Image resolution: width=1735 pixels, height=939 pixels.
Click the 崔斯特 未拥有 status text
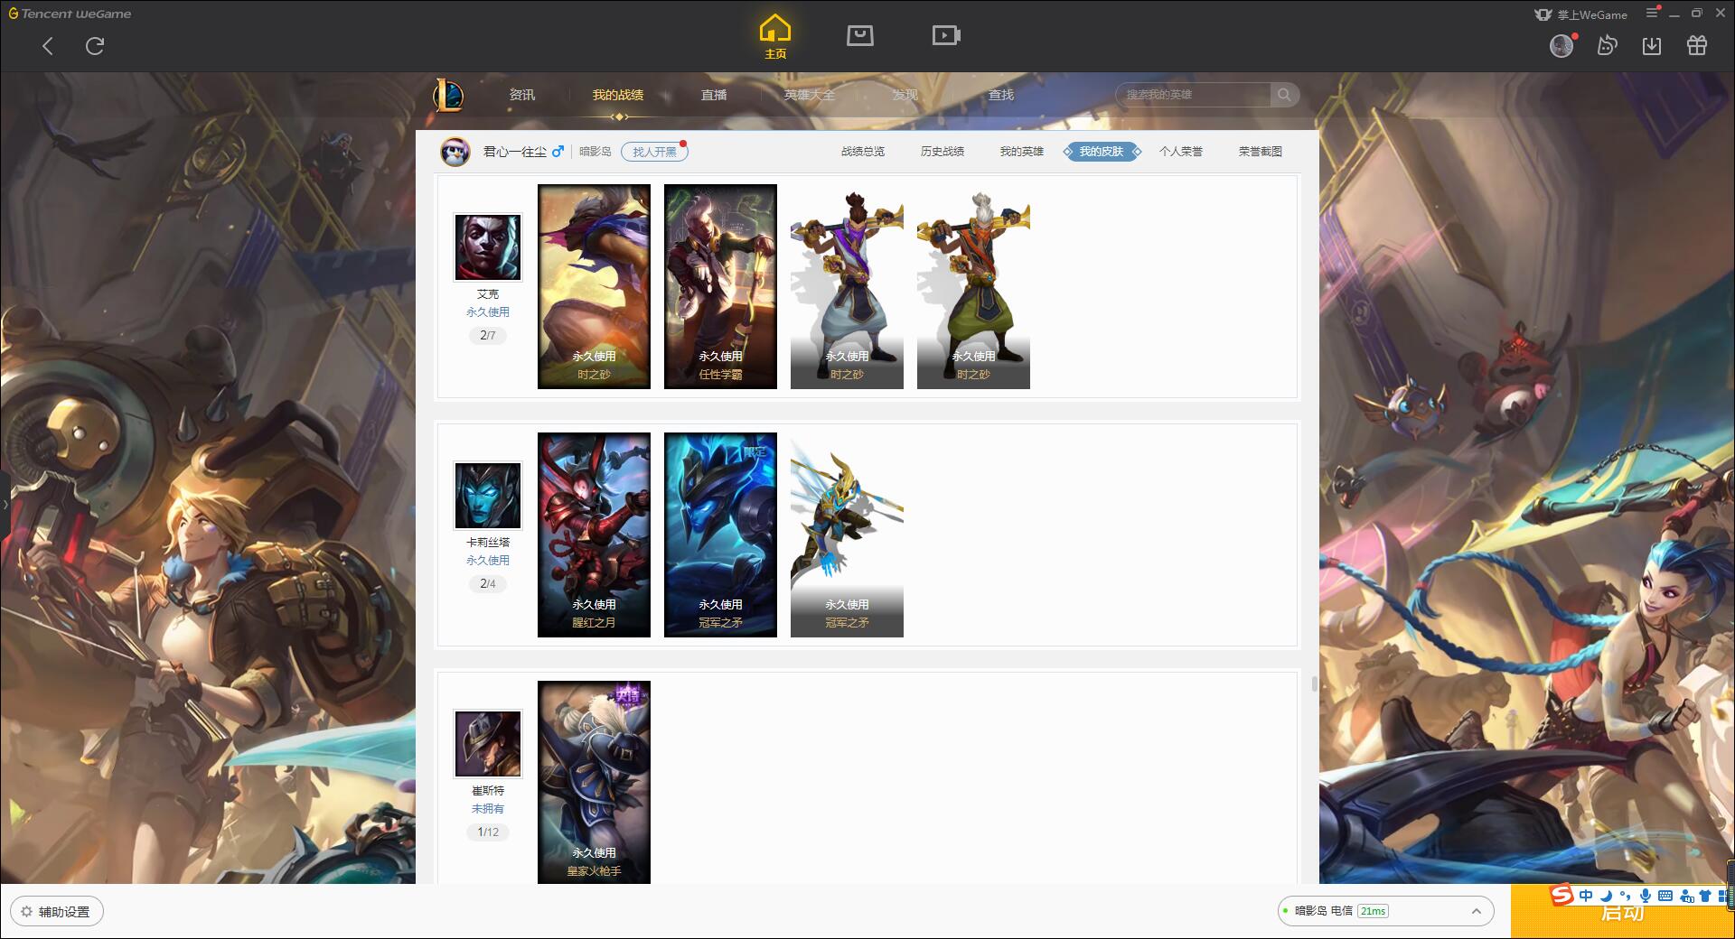[488, 809]
